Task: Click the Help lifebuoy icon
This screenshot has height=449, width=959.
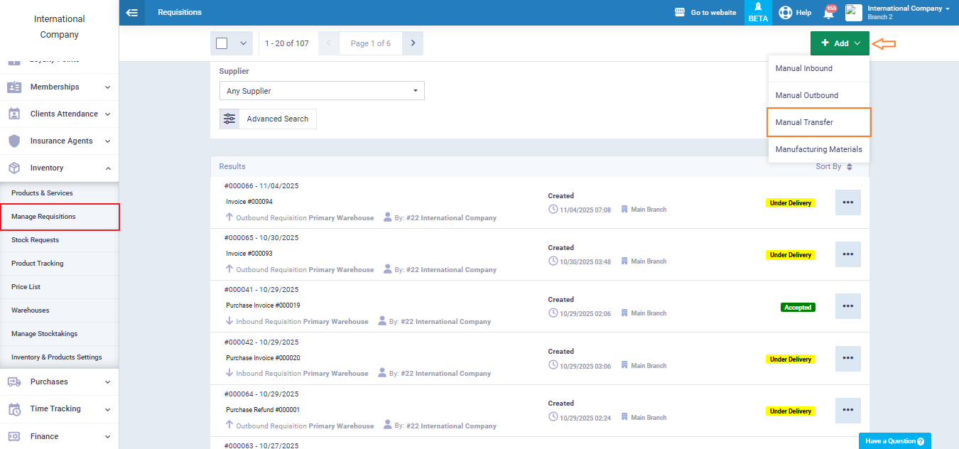Action: pos(785,12)
